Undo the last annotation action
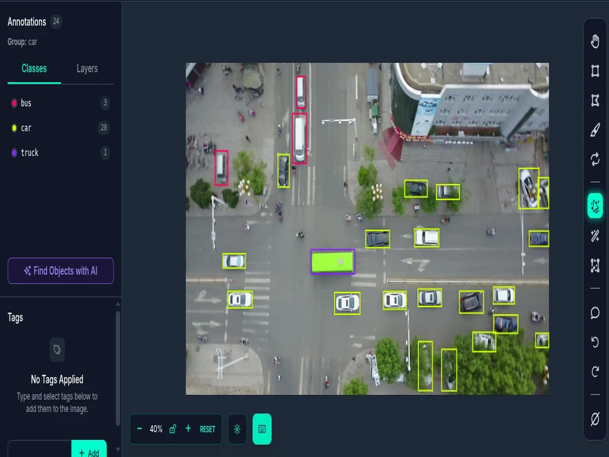The image size is (609, 457). pos(594,342)
